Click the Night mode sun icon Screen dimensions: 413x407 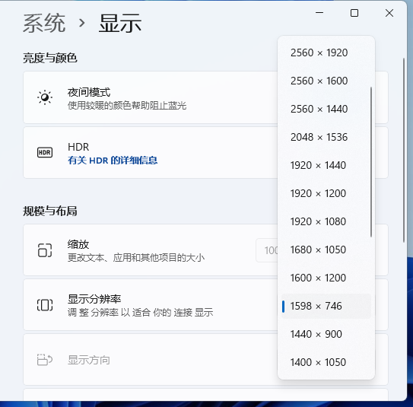pos(45,97)
